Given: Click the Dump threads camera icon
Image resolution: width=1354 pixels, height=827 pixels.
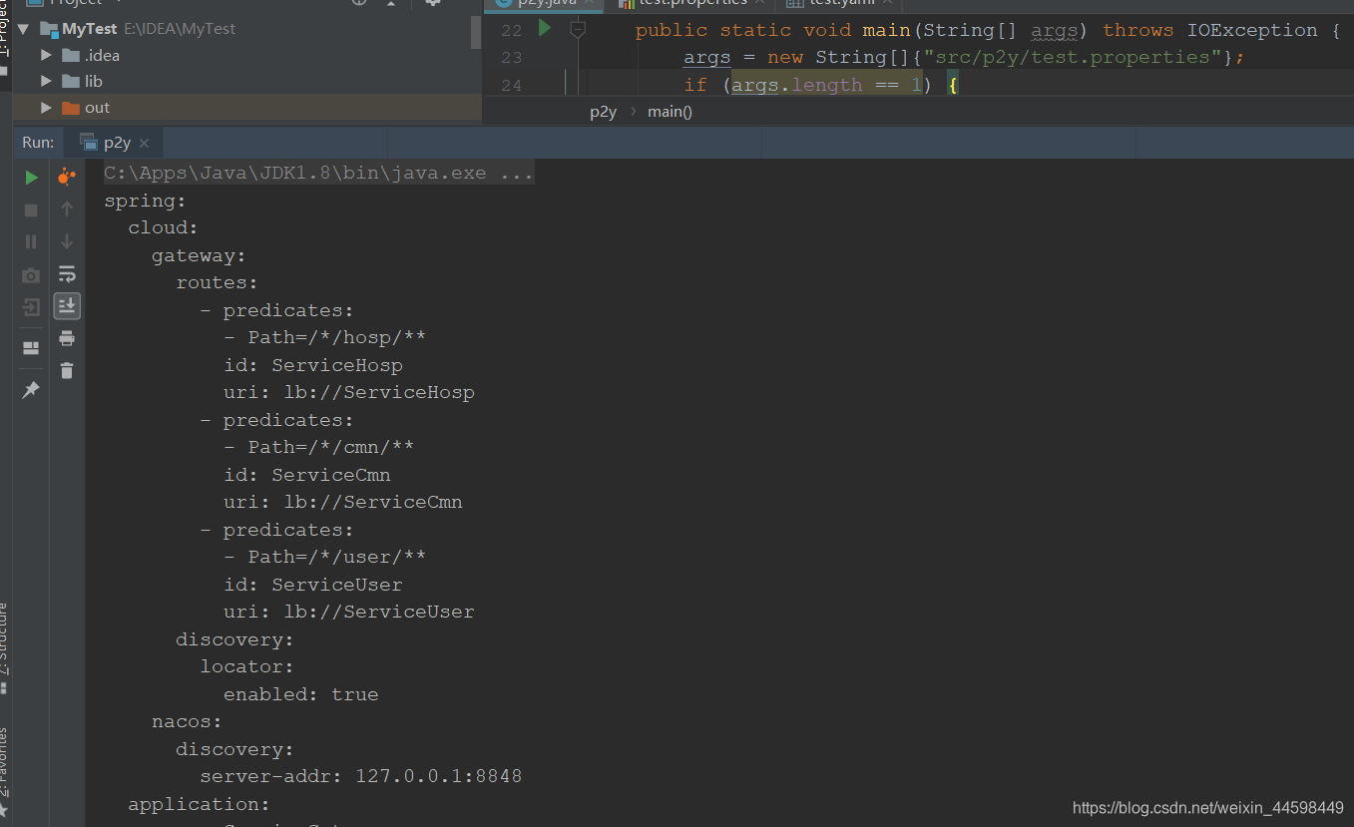Looking at the screenshot, I should click(x=31, y=275).
